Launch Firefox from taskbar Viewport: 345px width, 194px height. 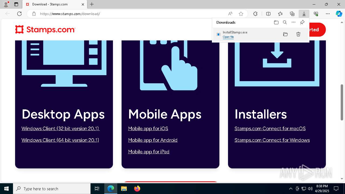coord(137,189)
